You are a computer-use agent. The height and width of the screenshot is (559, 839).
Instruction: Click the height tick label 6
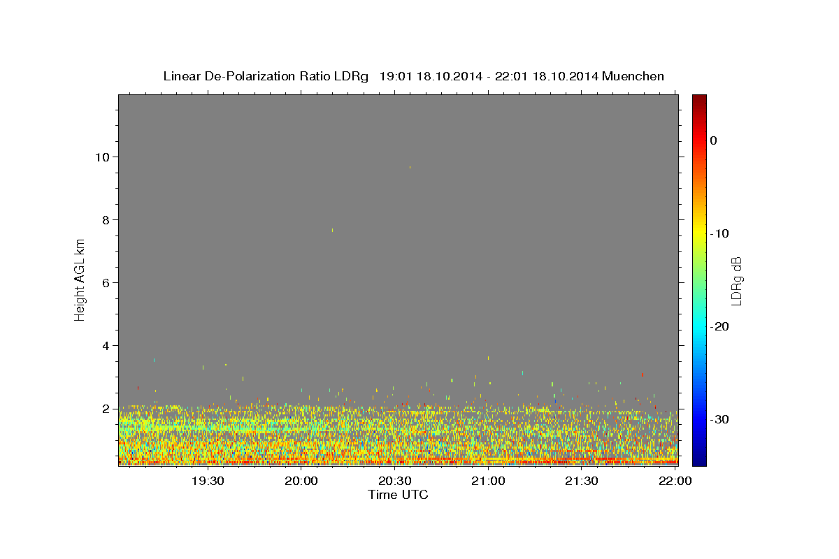click(x=106, y=282)
